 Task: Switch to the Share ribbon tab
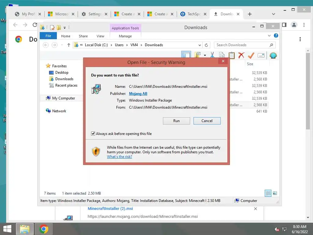(83, 36)
